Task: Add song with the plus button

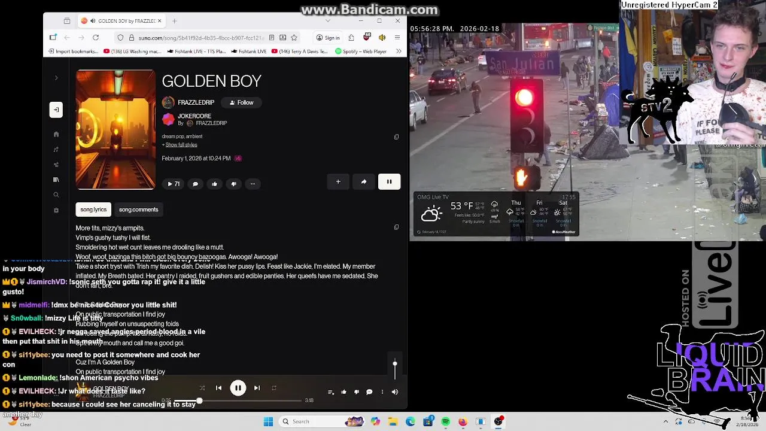Action: click(338, 181)
